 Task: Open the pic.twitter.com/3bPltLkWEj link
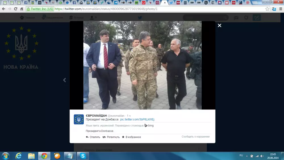pos(137,120)
